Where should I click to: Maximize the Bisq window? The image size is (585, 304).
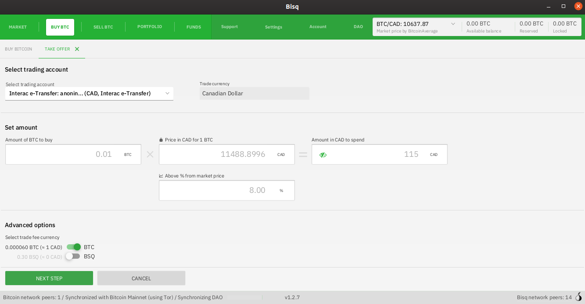coord(563,7)
